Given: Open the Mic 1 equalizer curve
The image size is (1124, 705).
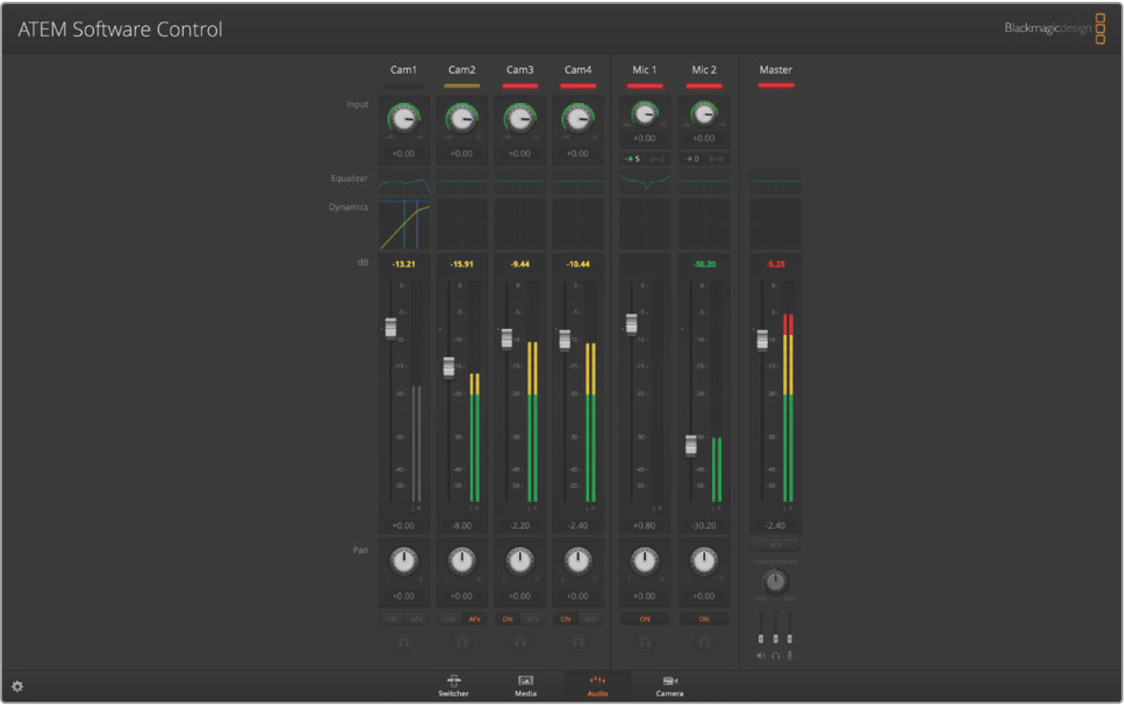Looking at the screenshot, I should [645, 181].
